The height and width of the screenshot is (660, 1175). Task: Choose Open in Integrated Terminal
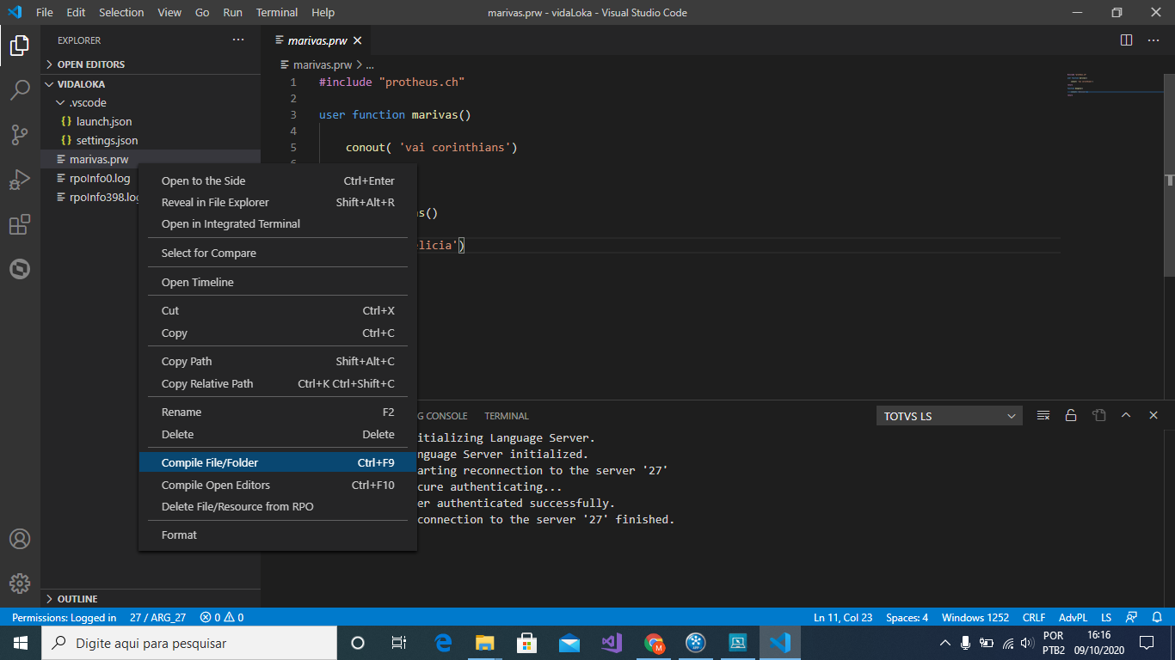278,223
